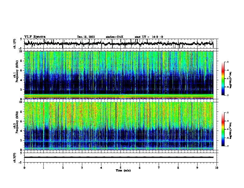The width and height of the screenshot is (244, 188).
Task: Select ch.1 "Frequency (kHz)" axis label
Action: click(x=17, y=71)
